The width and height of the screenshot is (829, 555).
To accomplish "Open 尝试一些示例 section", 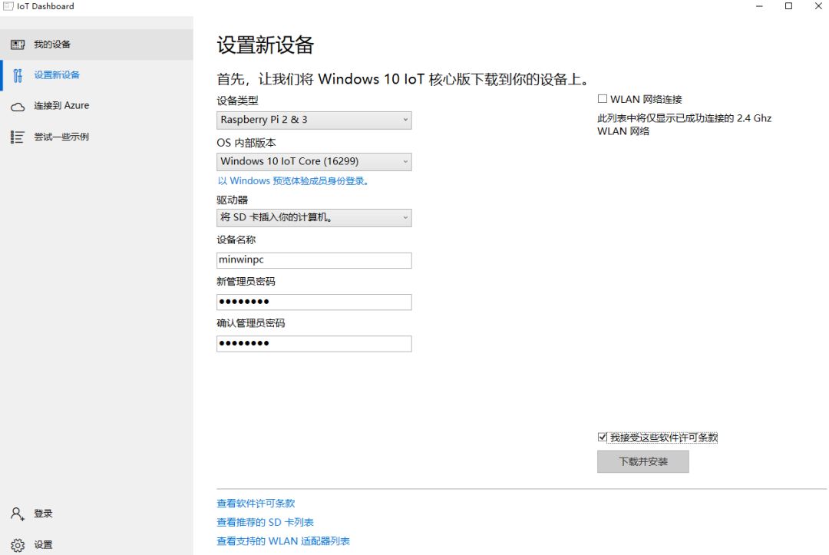I will click(97, 137).
